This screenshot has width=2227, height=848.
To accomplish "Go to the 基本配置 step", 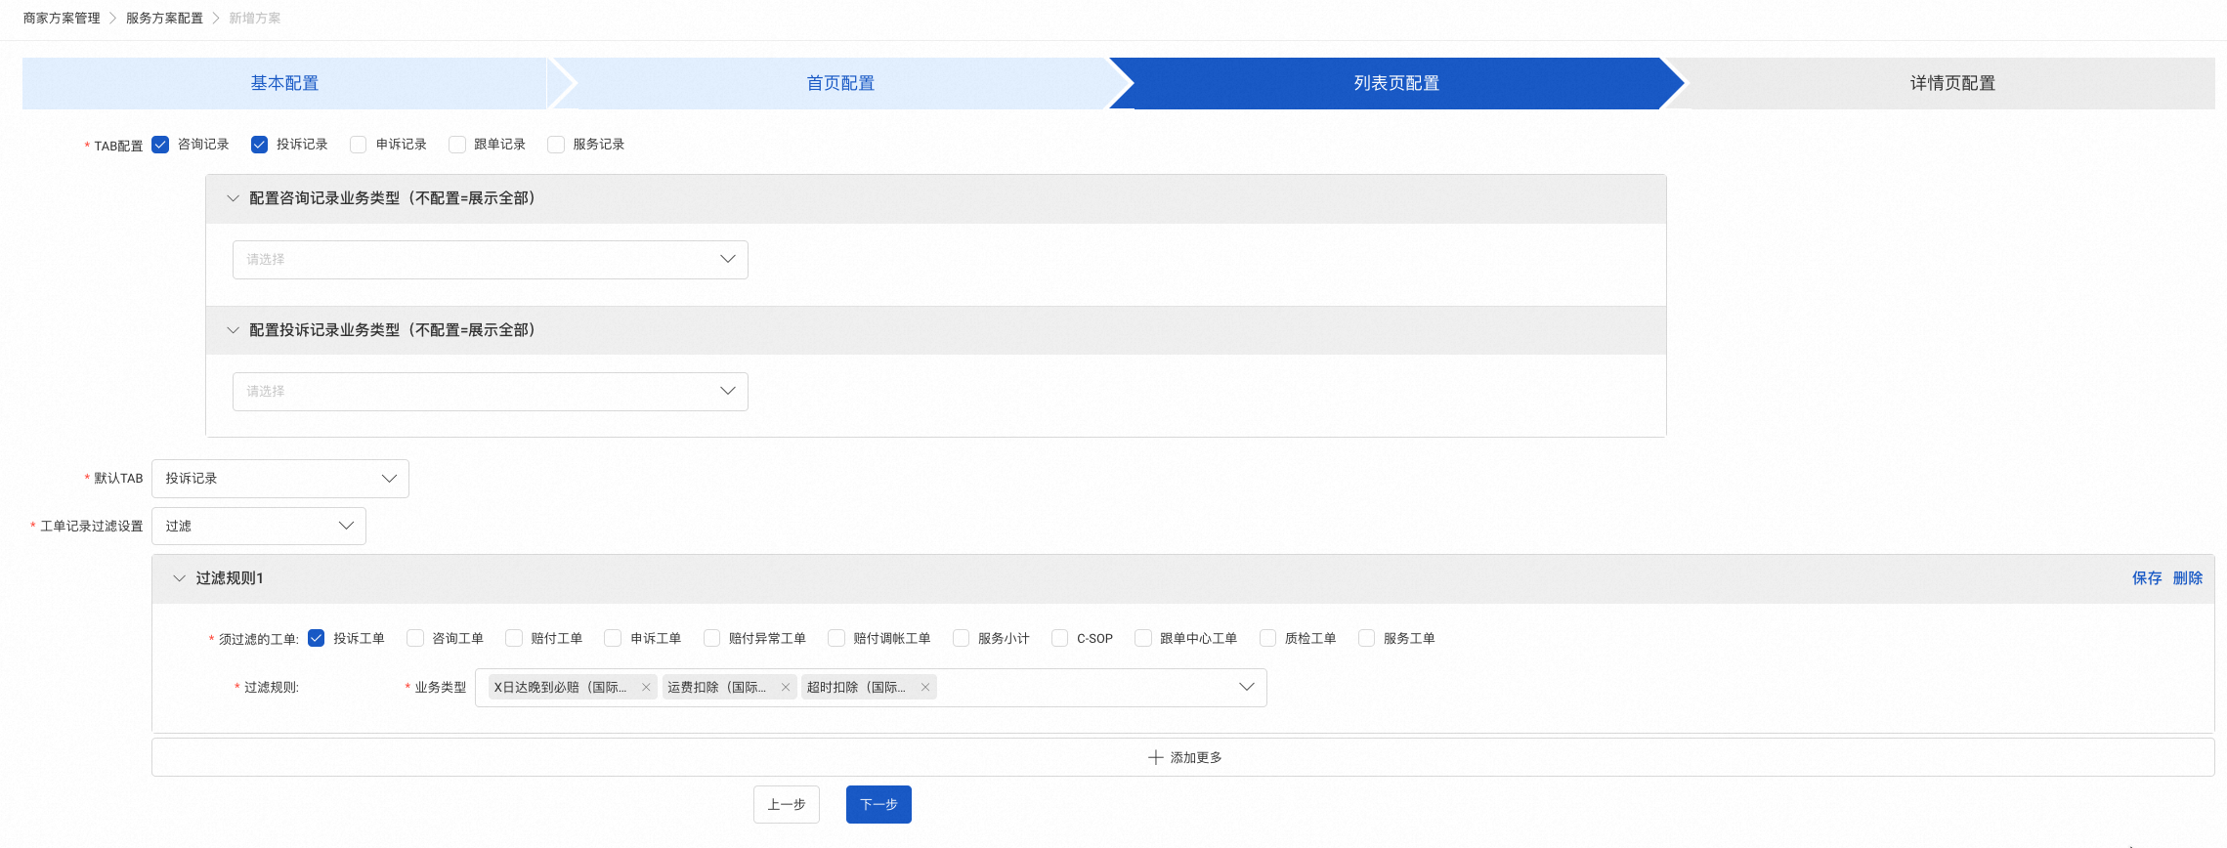I will [x=284, y=84].
